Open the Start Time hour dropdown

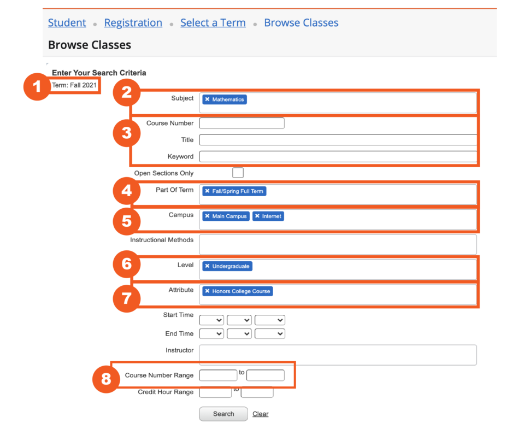pos(211,320)
